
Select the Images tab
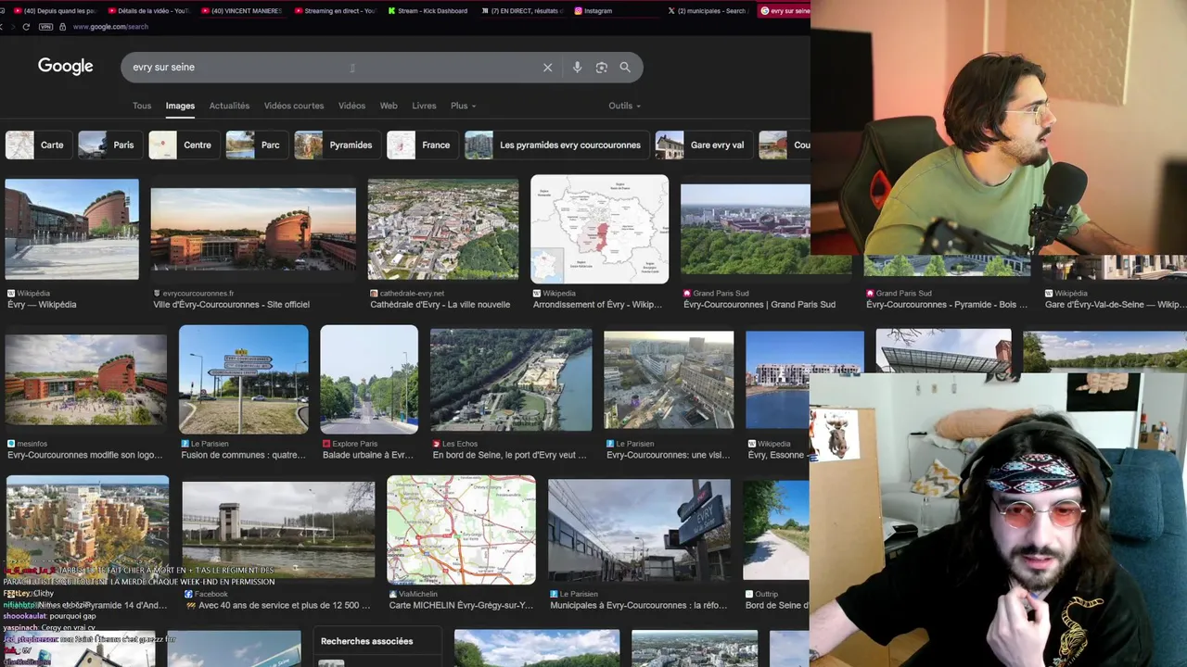180,106
